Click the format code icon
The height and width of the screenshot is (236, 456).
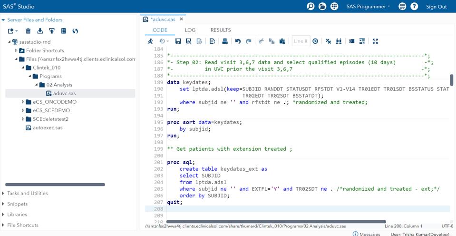tap(362, 41)
